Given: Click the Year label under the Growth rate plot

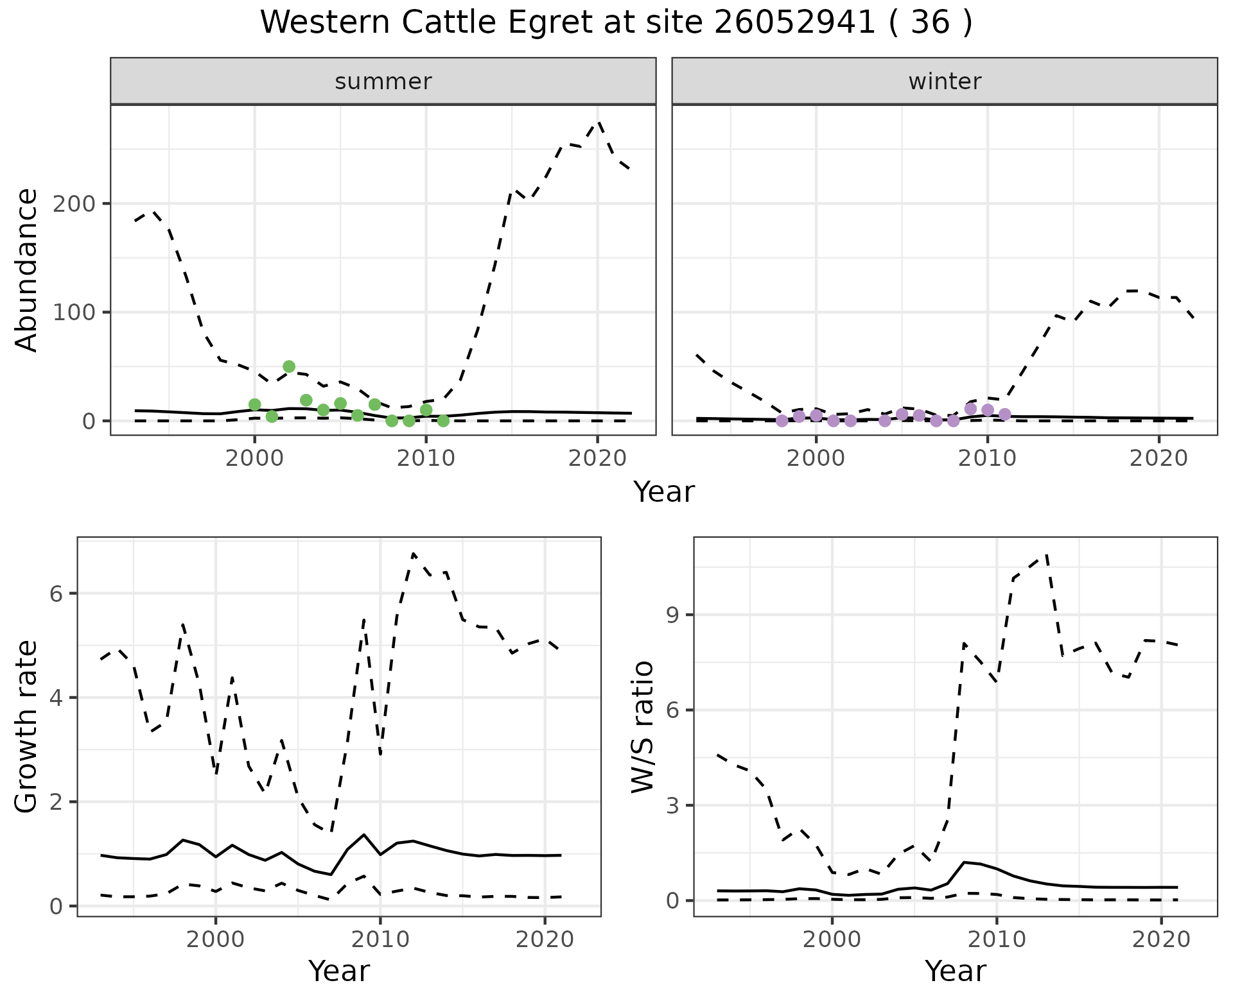Looking at the screenshot, I should point(339,971).
